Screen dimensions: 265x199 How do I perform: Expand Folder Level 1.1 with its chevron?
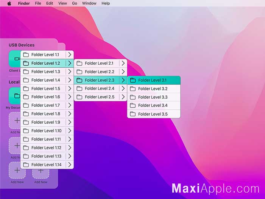(x=70, y=54)
